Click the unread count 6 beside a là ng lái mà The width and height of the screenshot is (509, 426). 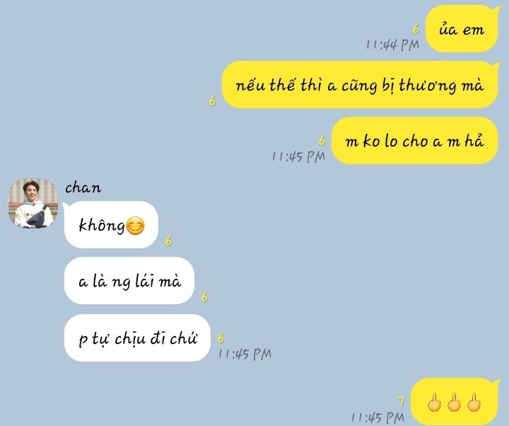point(204,297)
